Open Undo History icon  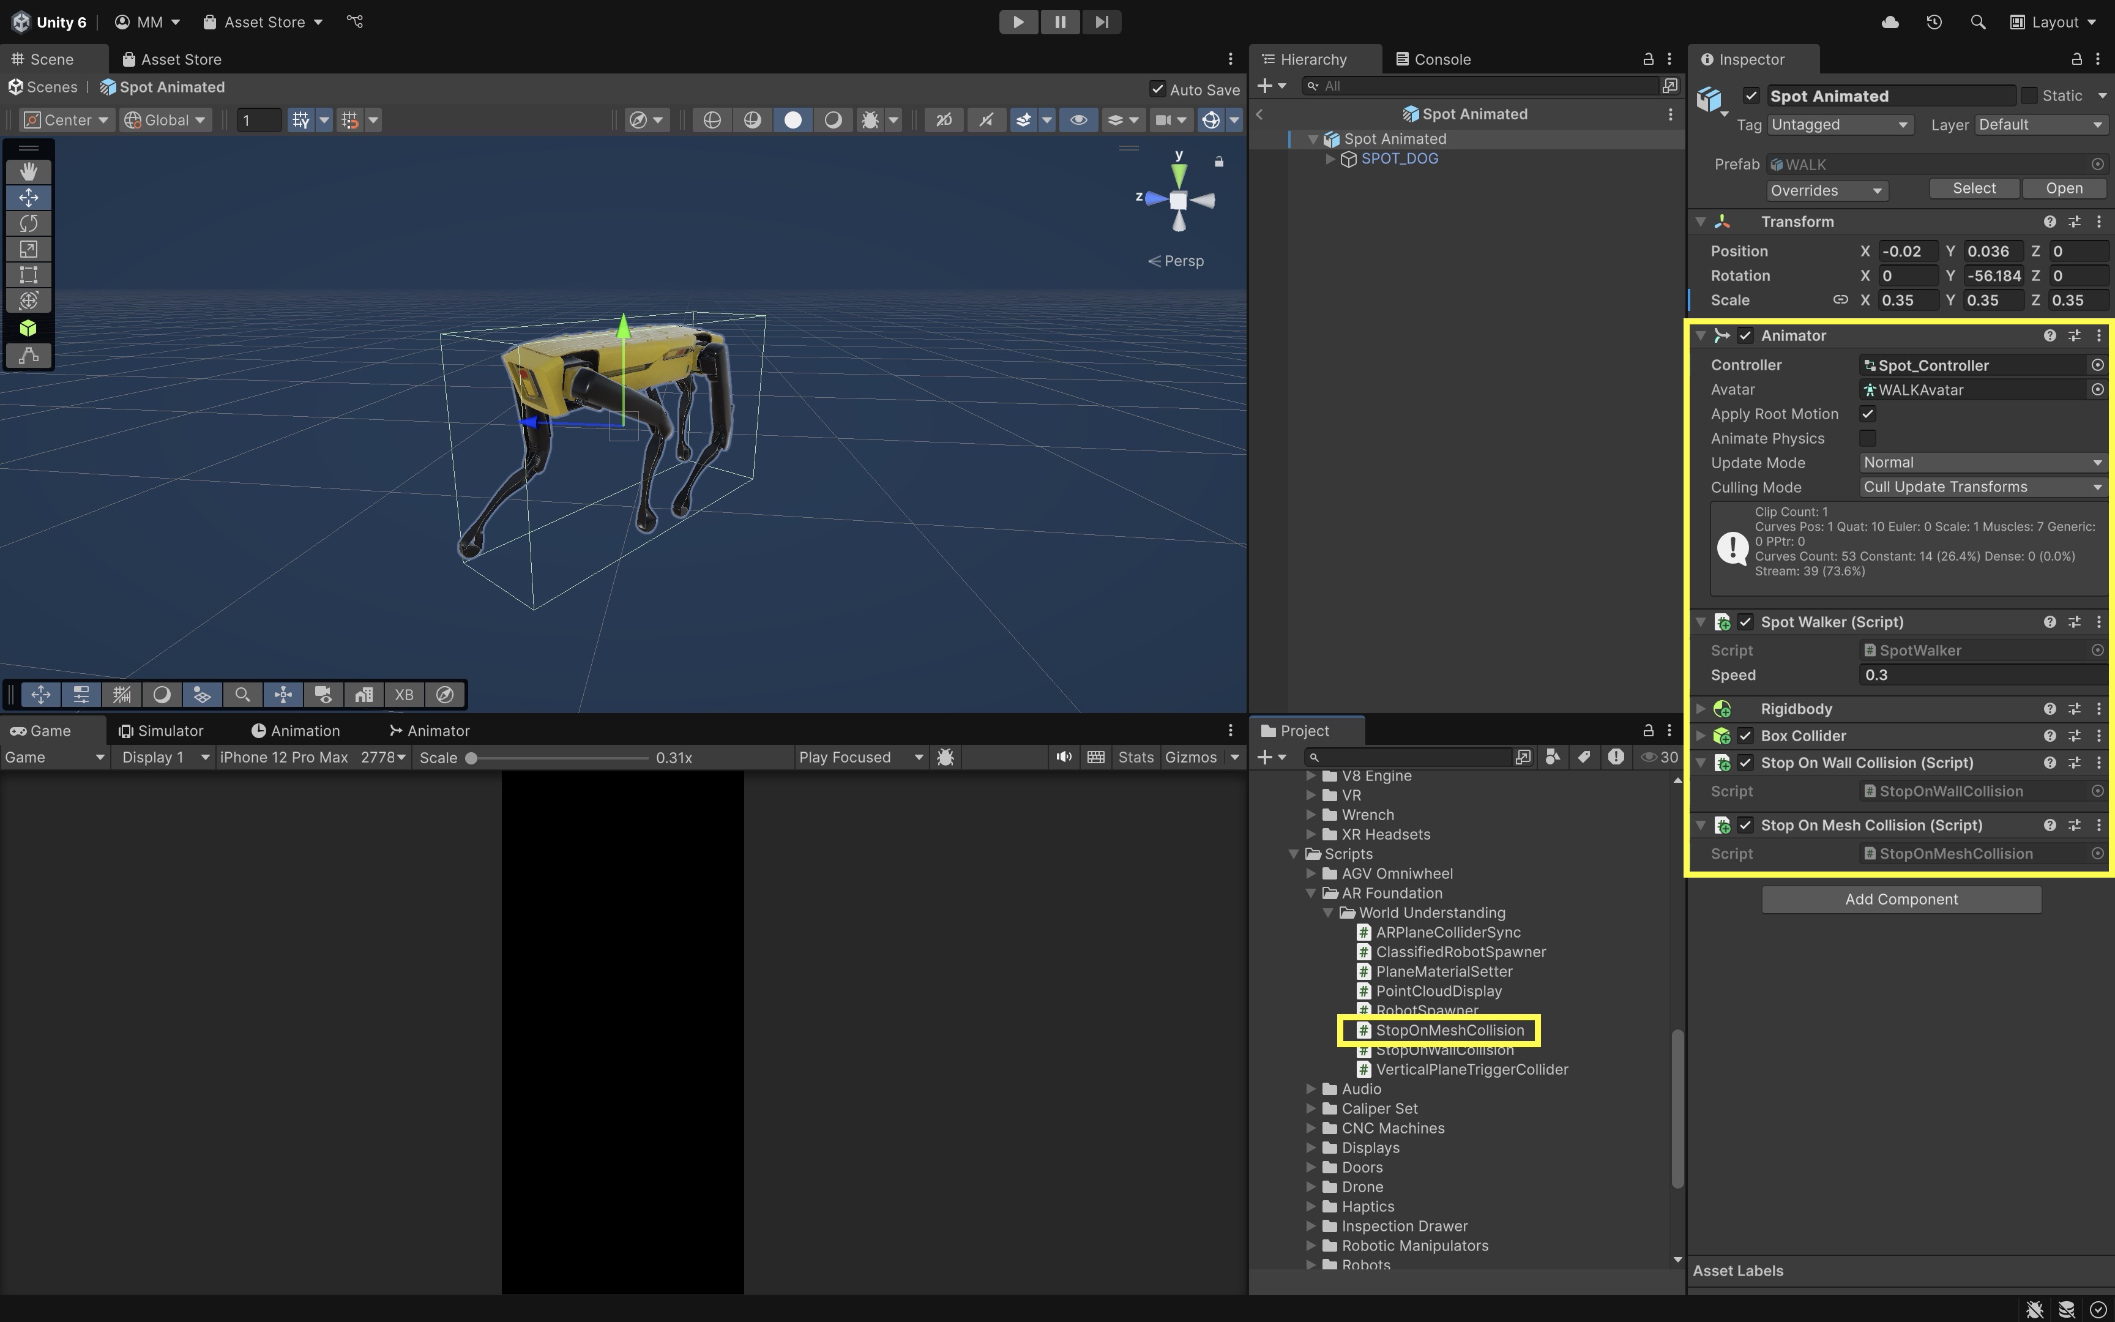(x=1933, y=22)
